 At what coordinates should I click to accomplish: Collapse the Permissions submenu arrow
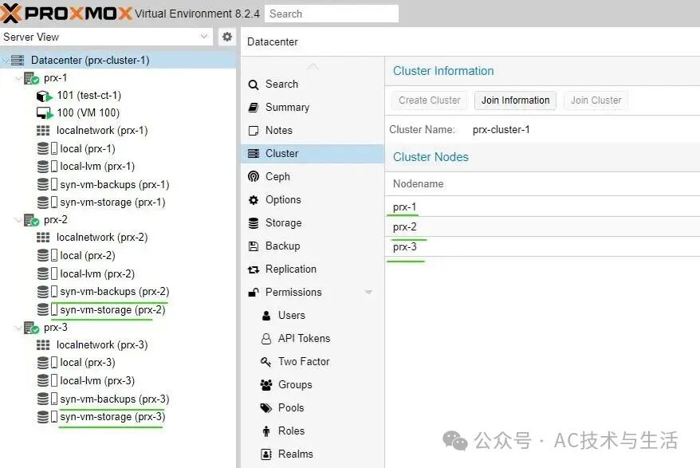(369, 292)
